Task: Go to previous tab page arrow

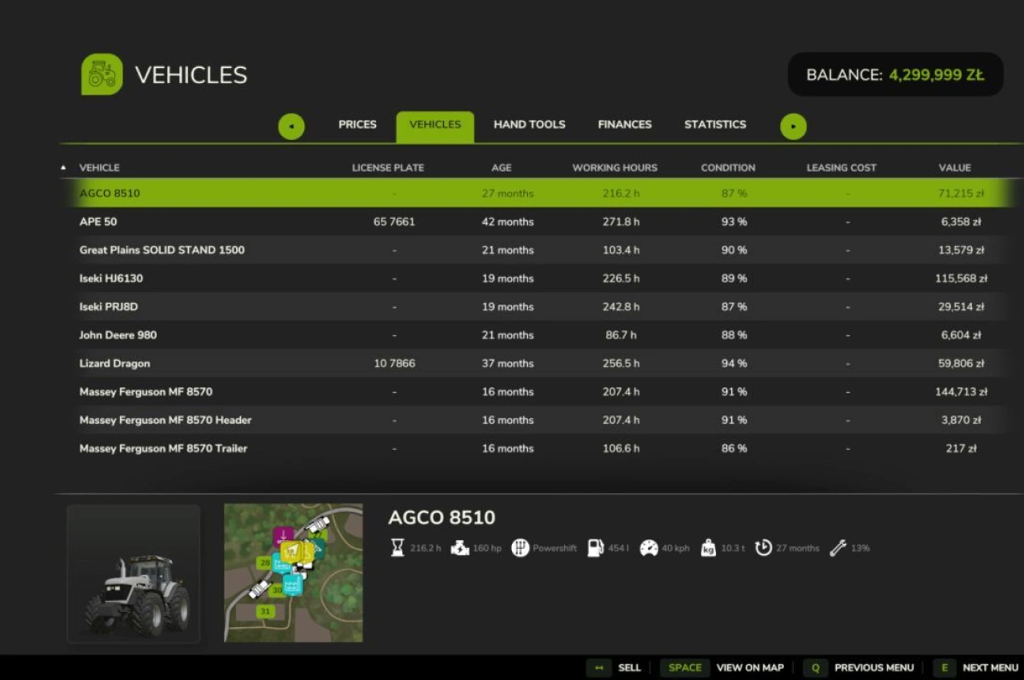Action: 291,126
